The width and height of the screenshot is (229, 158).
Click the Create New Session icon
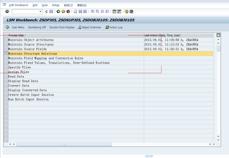pos(114,12)
